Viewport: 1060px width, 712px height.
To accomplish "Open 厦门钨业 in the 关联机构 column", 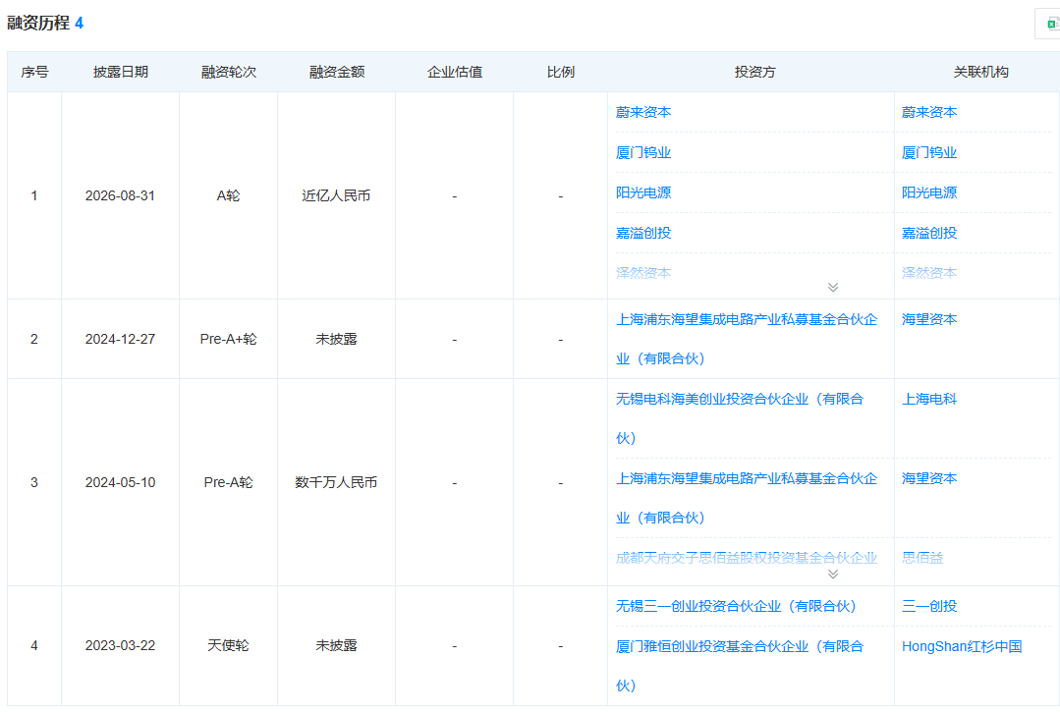I will coord(929,152).
